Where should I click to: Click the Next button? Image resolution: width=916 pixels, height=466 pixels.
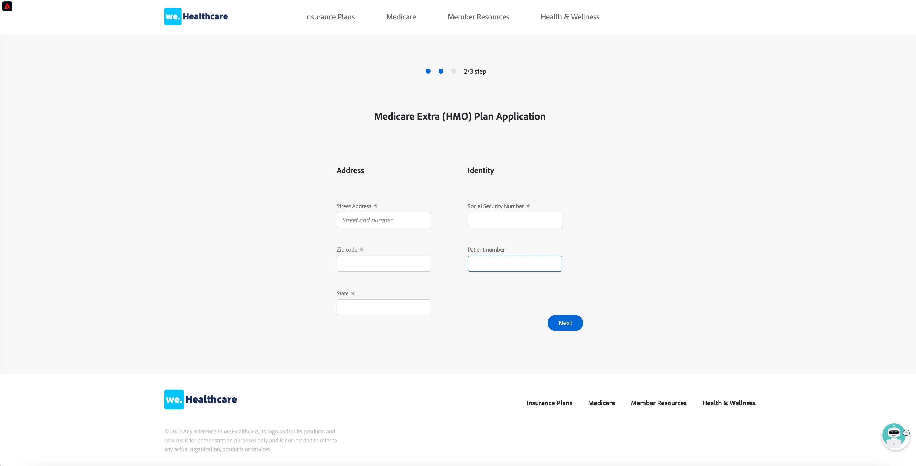565,323
